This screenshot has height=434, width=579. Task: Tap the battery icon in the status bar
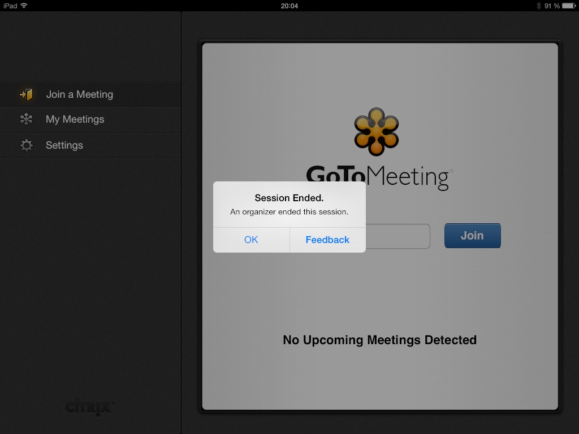point(569,6)
